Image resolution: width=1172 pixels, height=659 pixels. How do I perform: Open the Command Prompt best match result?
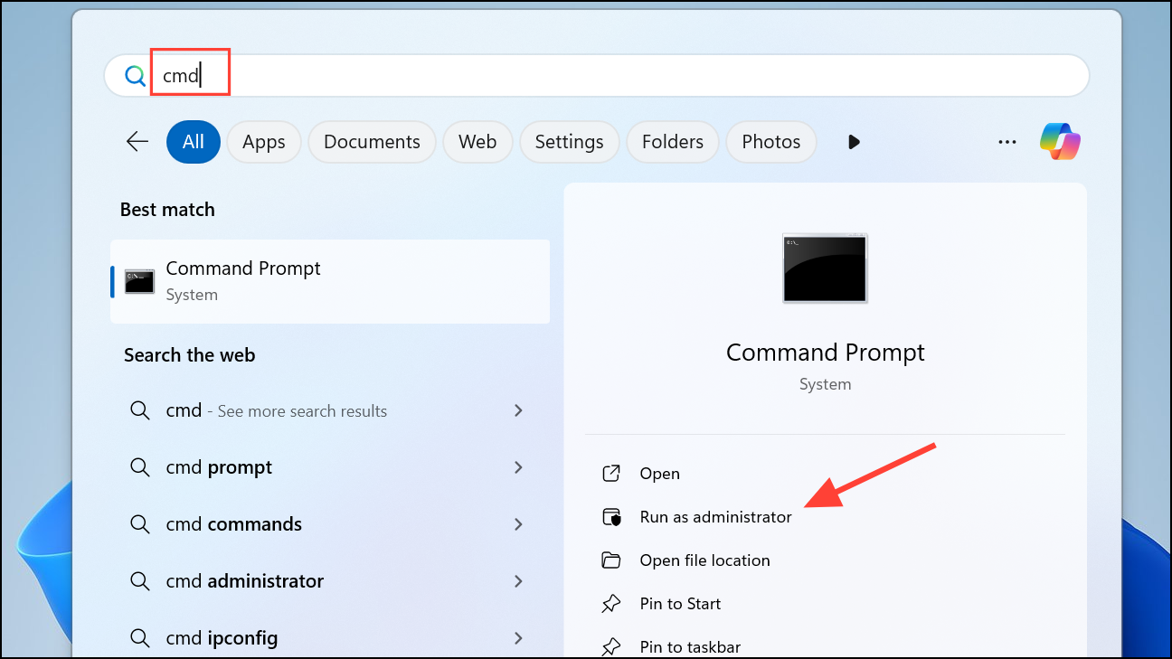(330, 281)
